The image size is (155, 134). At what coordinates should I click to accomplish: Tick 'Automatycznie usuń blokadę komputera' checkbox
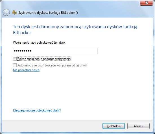pyautogui.click(x=15, y=65)
